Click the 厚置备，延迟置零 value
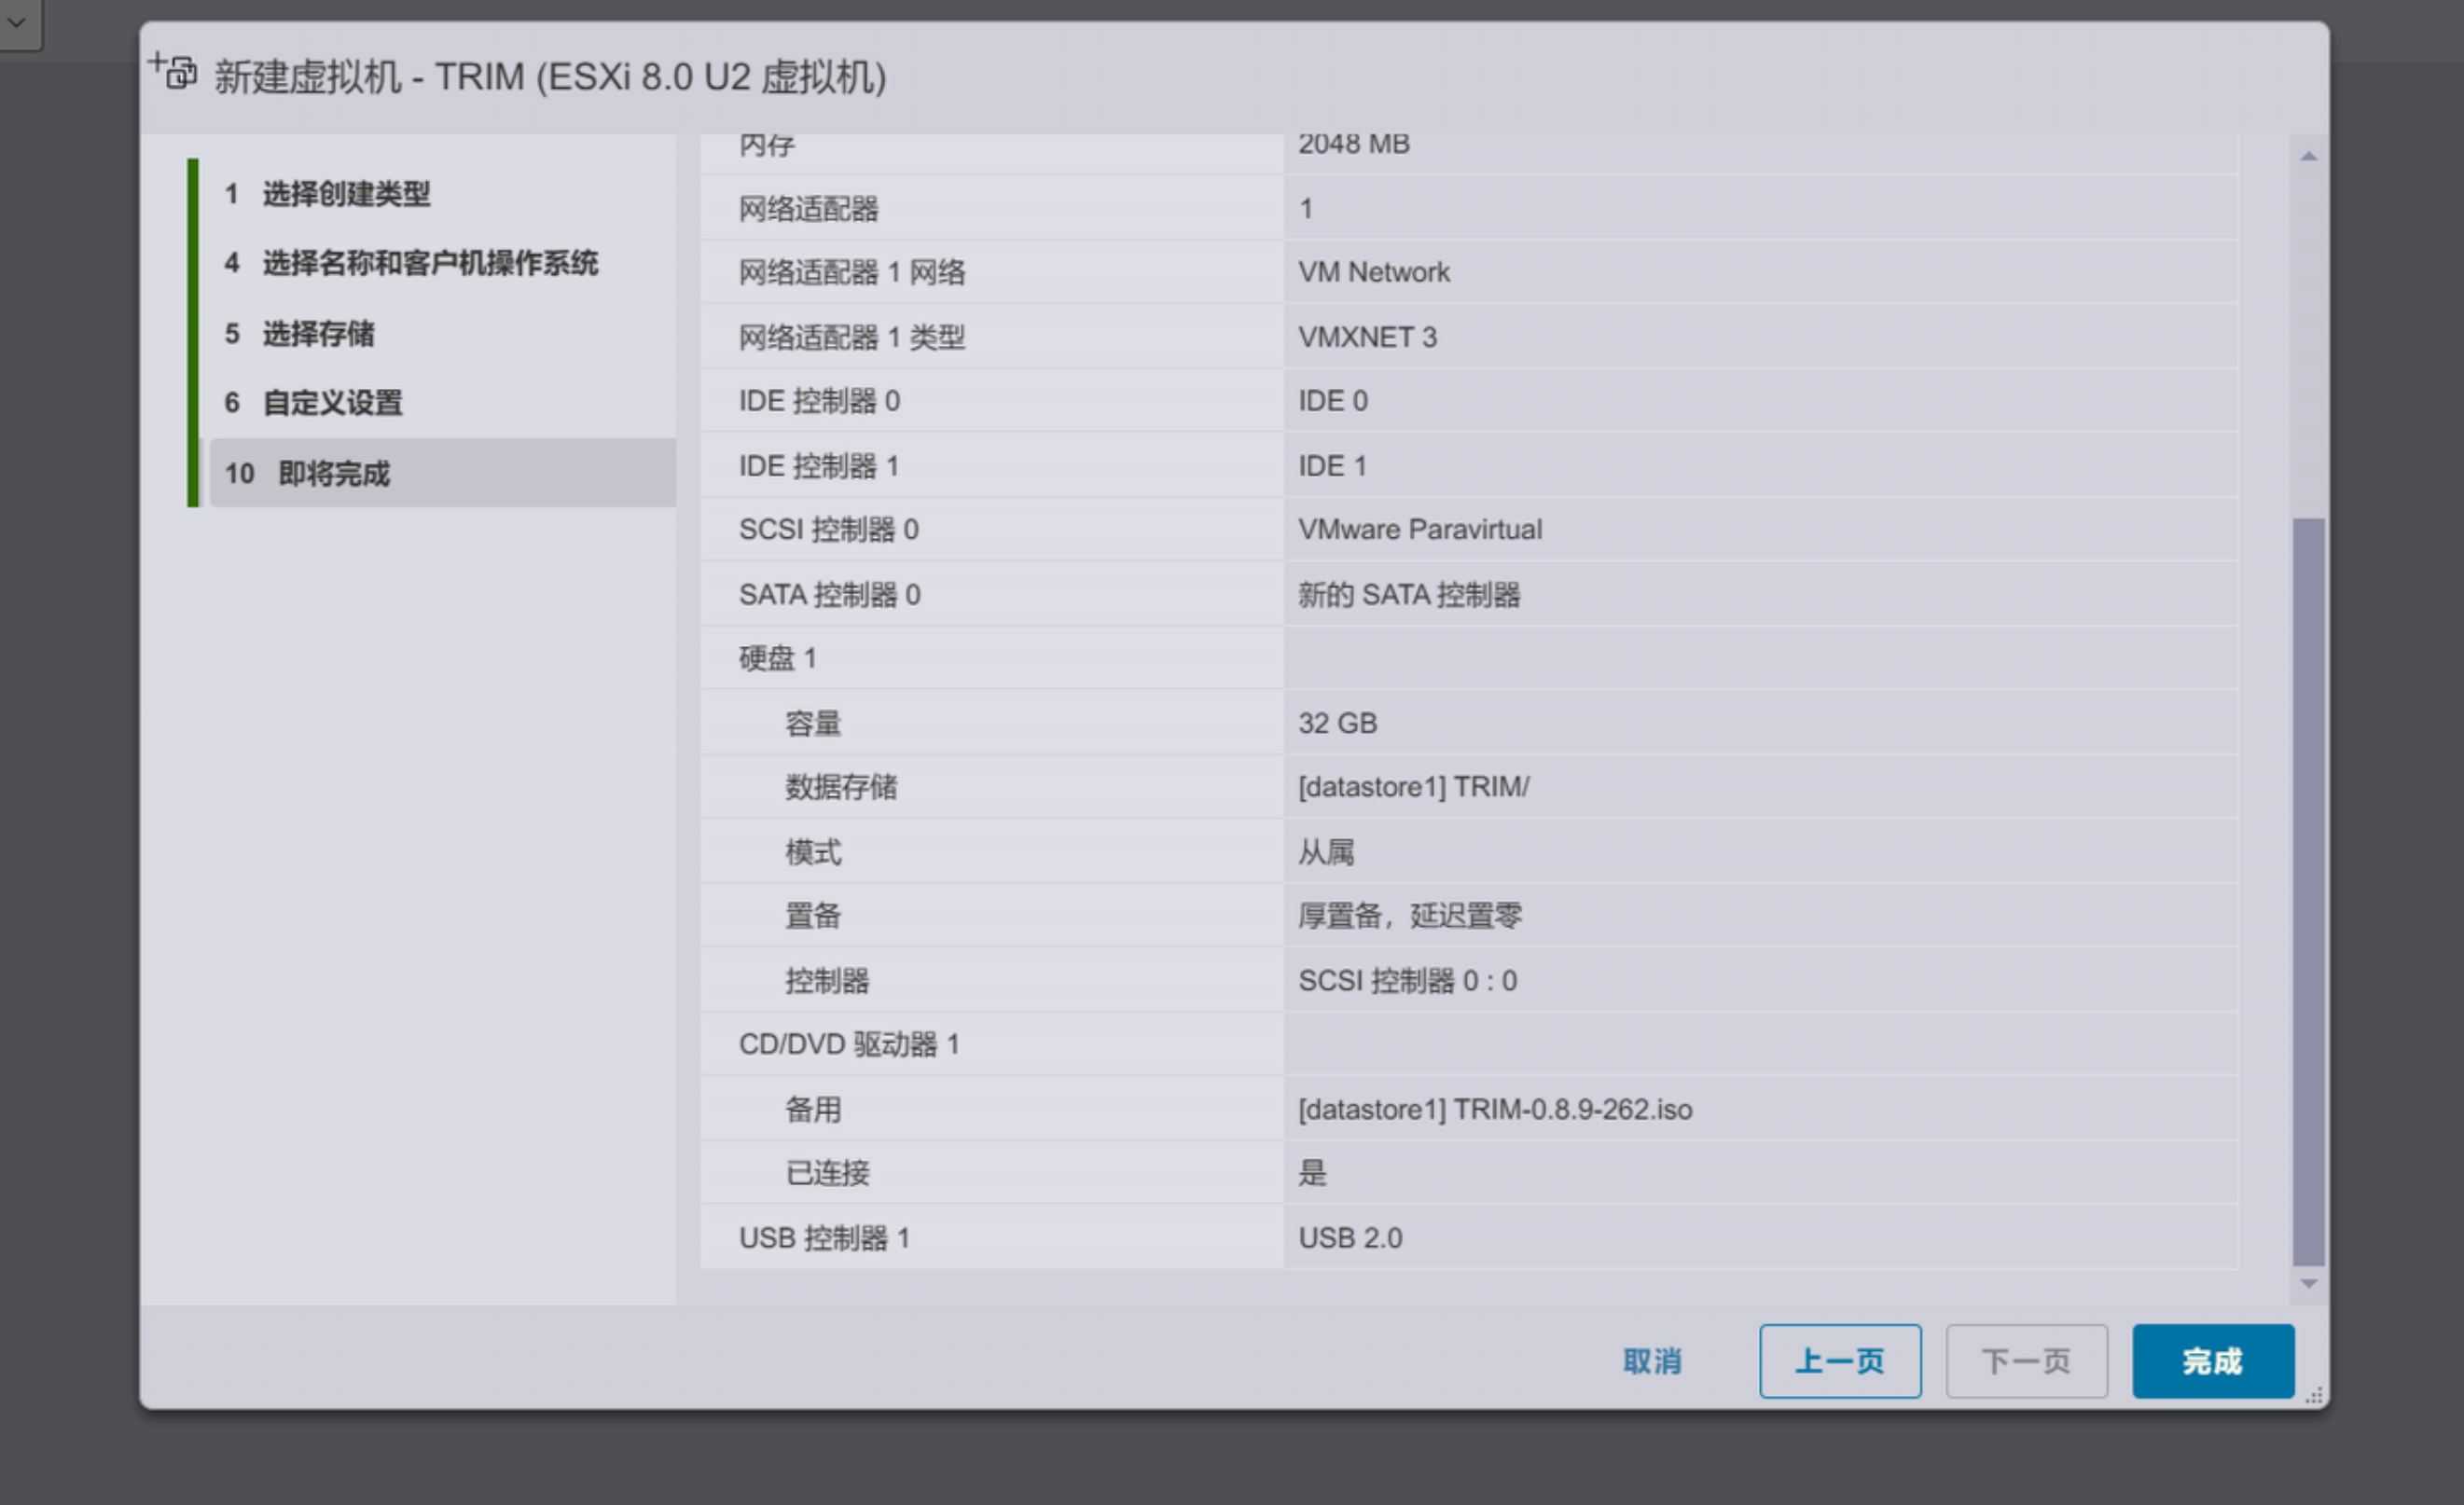Viewport: 2464px width, 1505px height. click(x=1410, y=915)
